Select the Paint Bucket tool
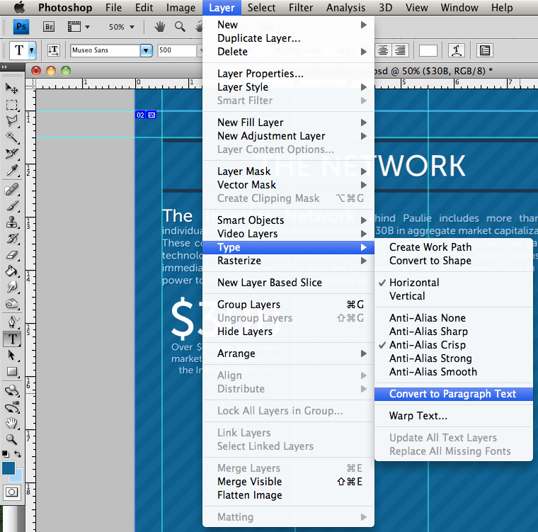 coord(11,271)
